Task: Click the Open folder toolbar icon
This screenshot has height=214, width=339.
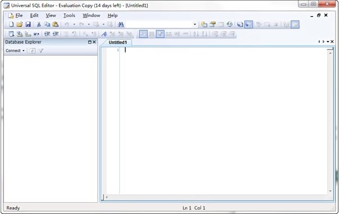Action: [x=20, y=24]
